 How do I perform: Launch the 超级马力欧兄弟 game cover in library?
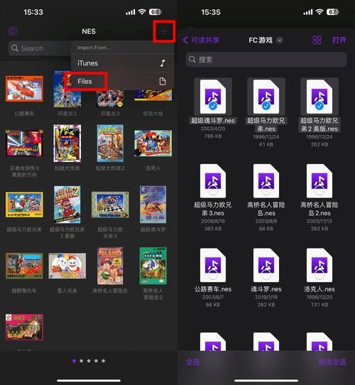pos(24,205)
